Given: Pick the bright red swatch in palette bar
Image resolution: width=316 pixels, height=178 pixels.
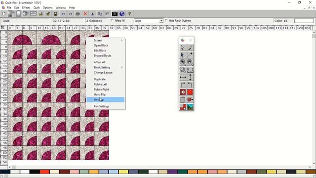Looking at the screenshot, I should 44,172.
